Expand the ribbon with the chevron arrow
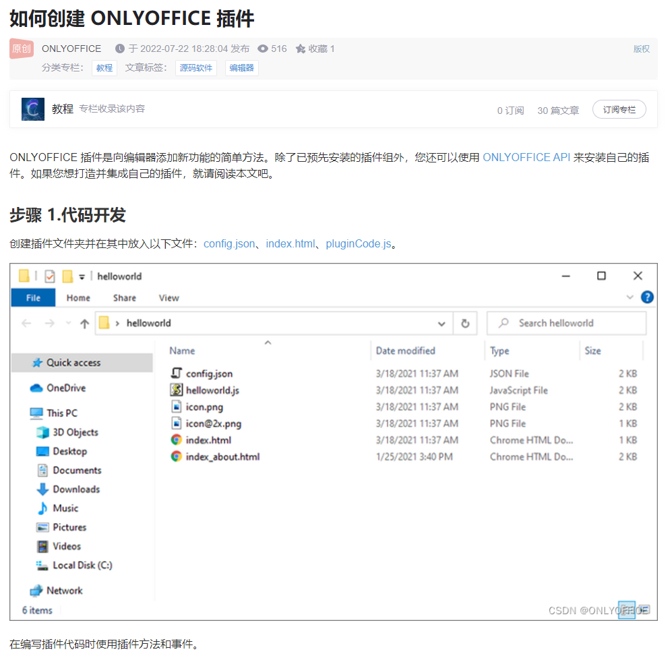This screenshot has height=660, width=672. pyautogui.click(x=630, y=297)
